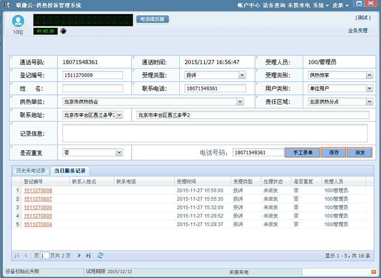The width and height of the screenshot is (381, 278).
Task: Open the 供热单位 dropdown
Action: pos(240,101)
